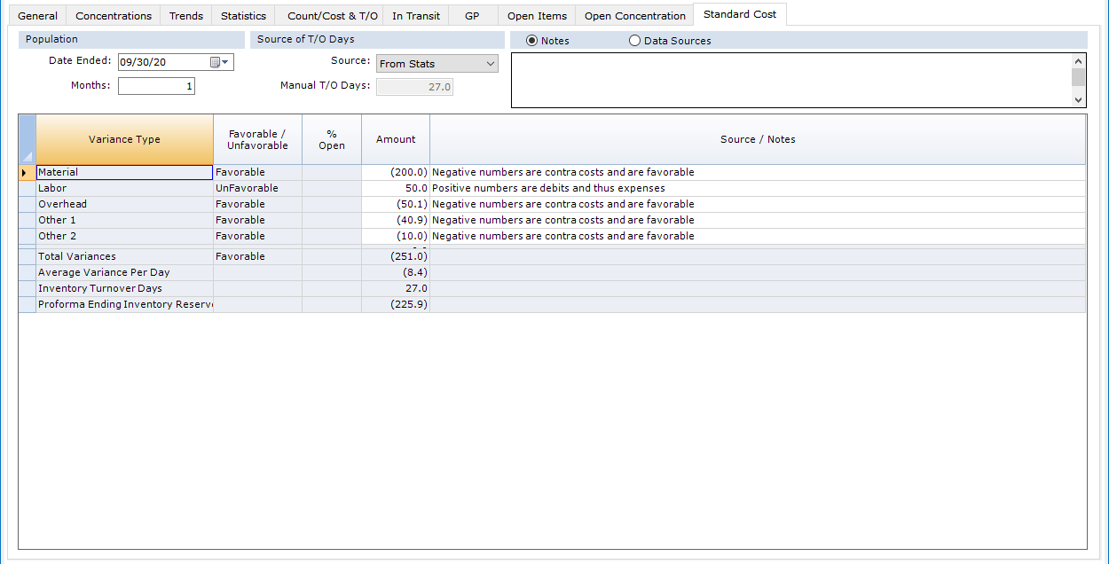Select the Data Sources radio button
The height and width of the screenshot is (564, 1109).
tap(634, 40)
